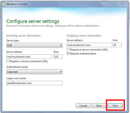The height and width of the screenshot is (113, 130).
Task: Click the Authenticate using label
Action: pos(17,67)
